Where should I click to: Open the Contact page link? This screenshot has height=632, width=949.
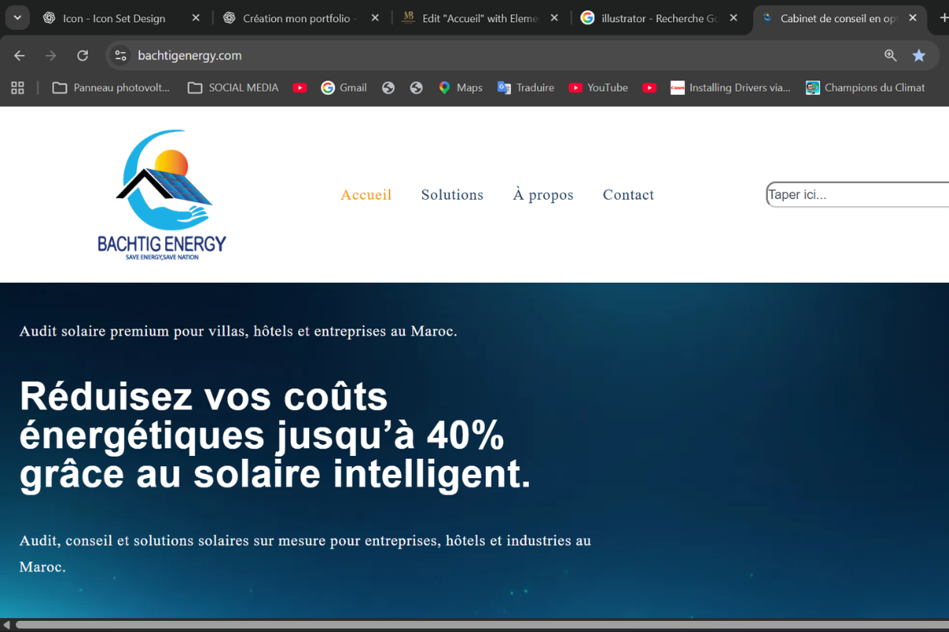coord(629,195)
